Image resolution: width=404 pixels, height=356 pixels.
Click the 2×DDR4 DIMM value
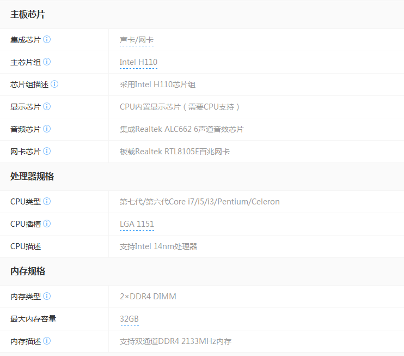148,297
